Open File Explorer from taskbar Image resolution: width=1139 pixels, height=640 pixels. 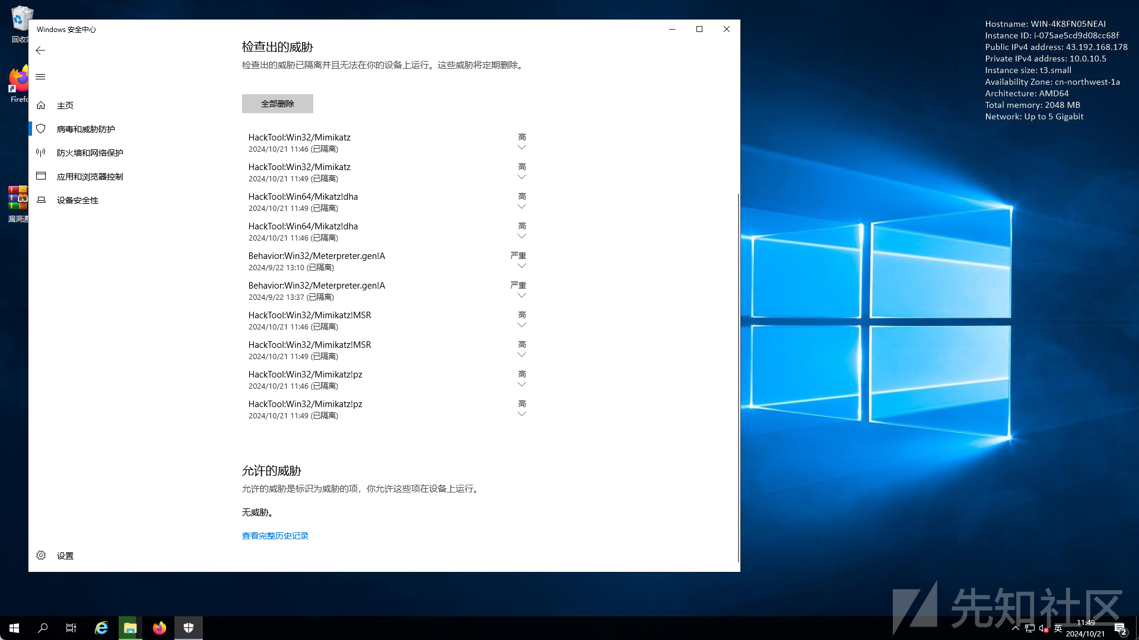[x=130, y=628]
